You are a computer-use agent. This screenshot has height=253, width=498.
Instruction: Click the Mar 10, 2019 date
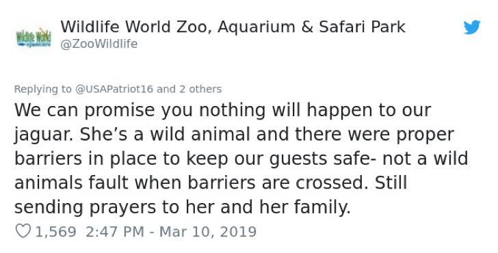pos(208,231)
